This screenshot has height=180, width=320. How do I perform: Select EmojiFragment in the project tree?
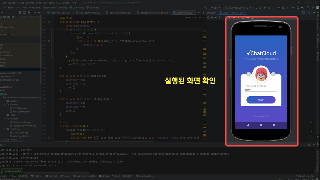(x=20, y=108)
